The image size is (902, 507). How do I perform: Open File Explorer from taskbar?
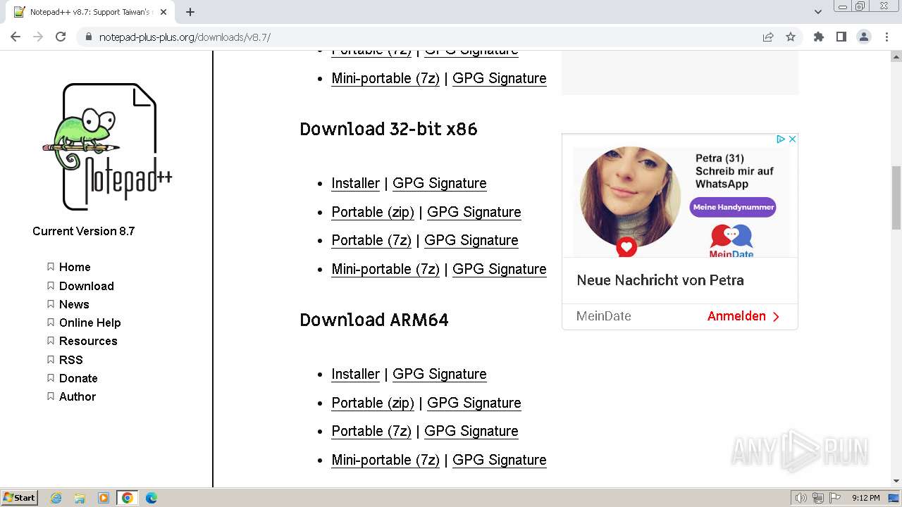[x=80, y=498]
